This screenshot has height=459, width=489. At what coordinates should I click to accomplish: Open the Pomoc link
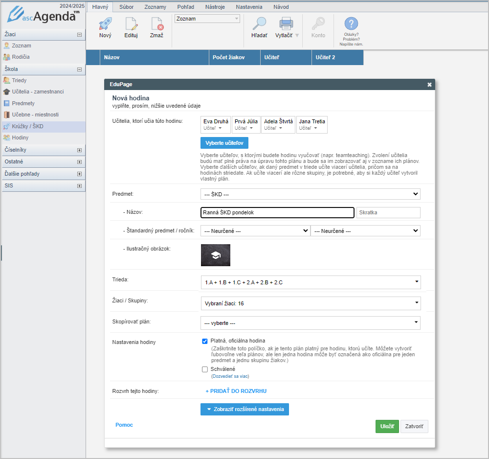click(x=124, y=425)
